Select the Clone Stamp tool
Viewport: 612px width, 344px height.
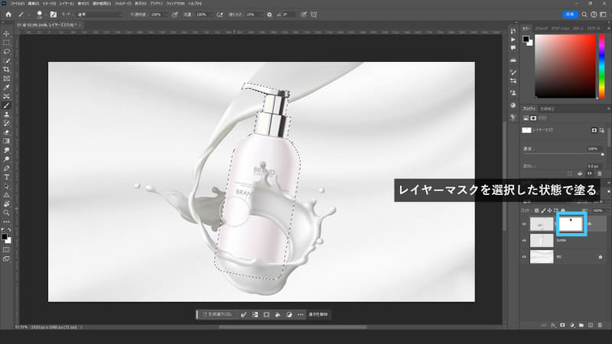[x=6, y=115]
